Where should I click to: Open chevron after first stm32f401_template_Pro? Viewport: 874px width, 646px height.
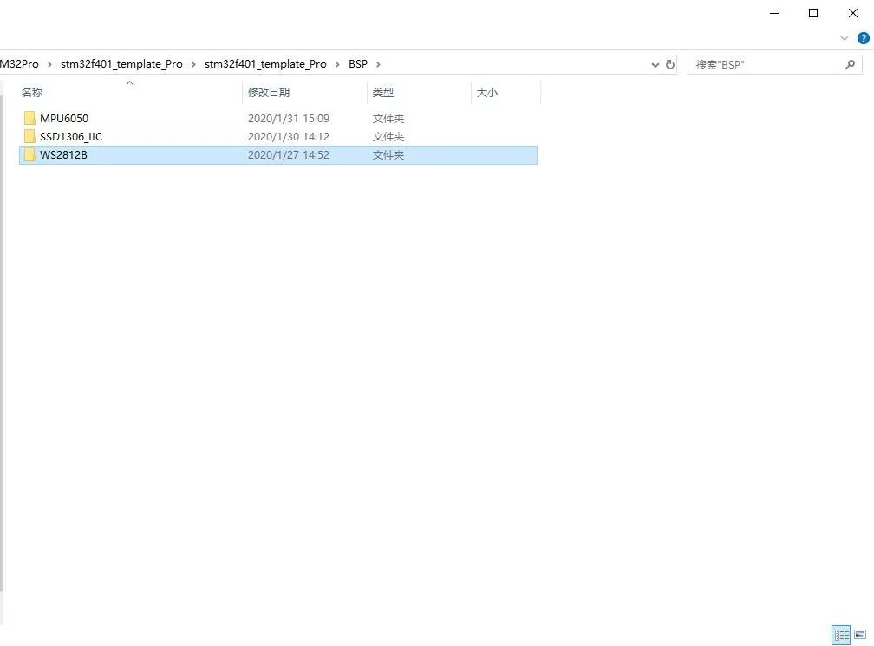(x=193, y=65)
